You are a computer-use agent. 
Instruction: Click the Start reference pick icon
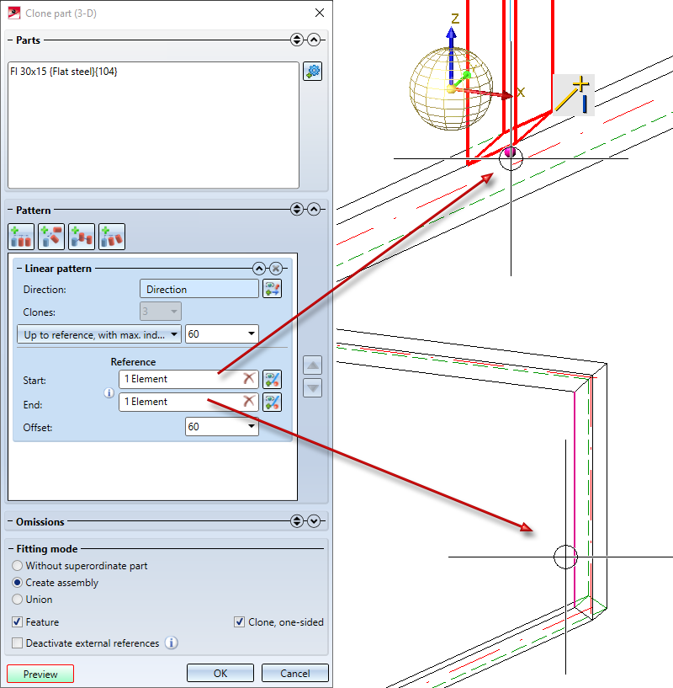point(273,380)
